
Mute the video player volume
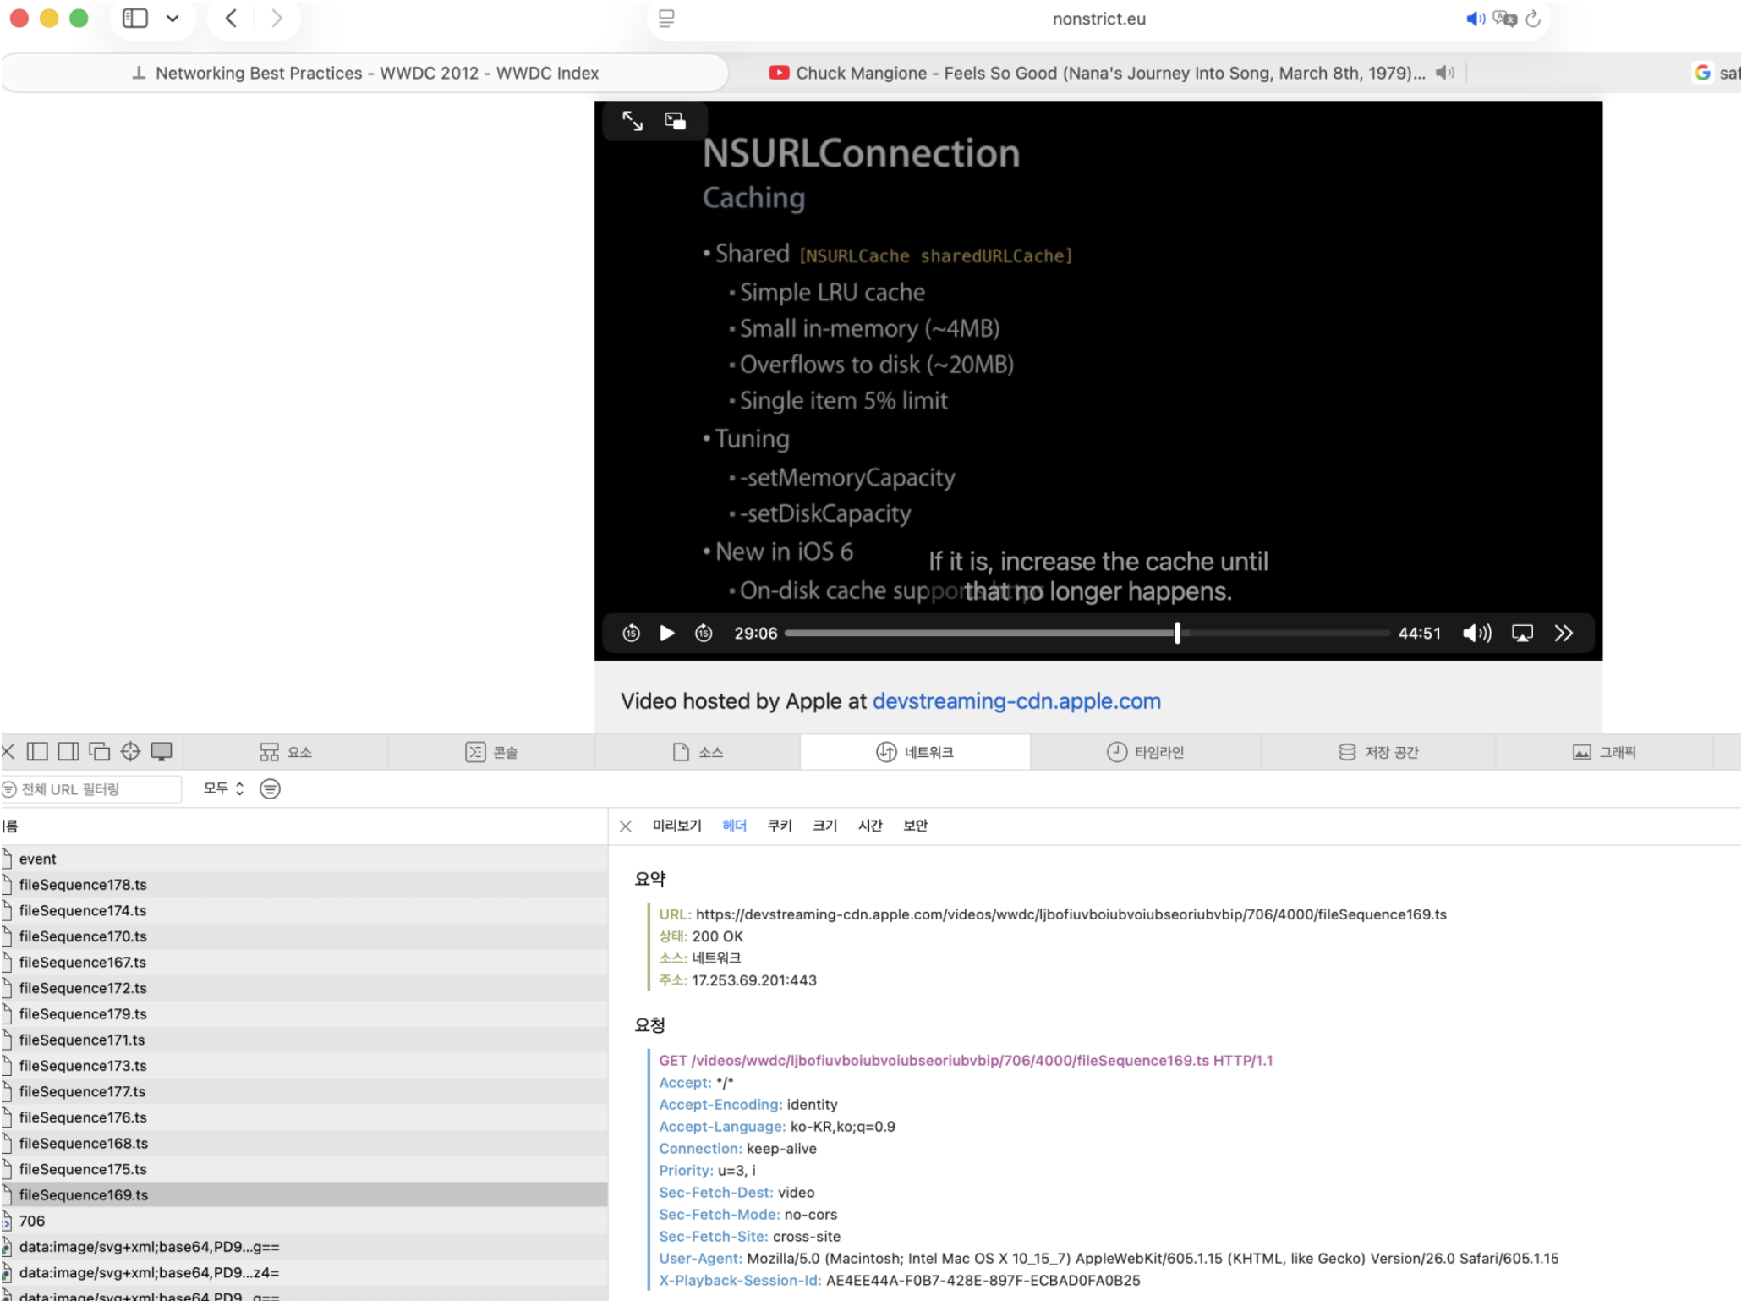click(x=1476, y=633)
